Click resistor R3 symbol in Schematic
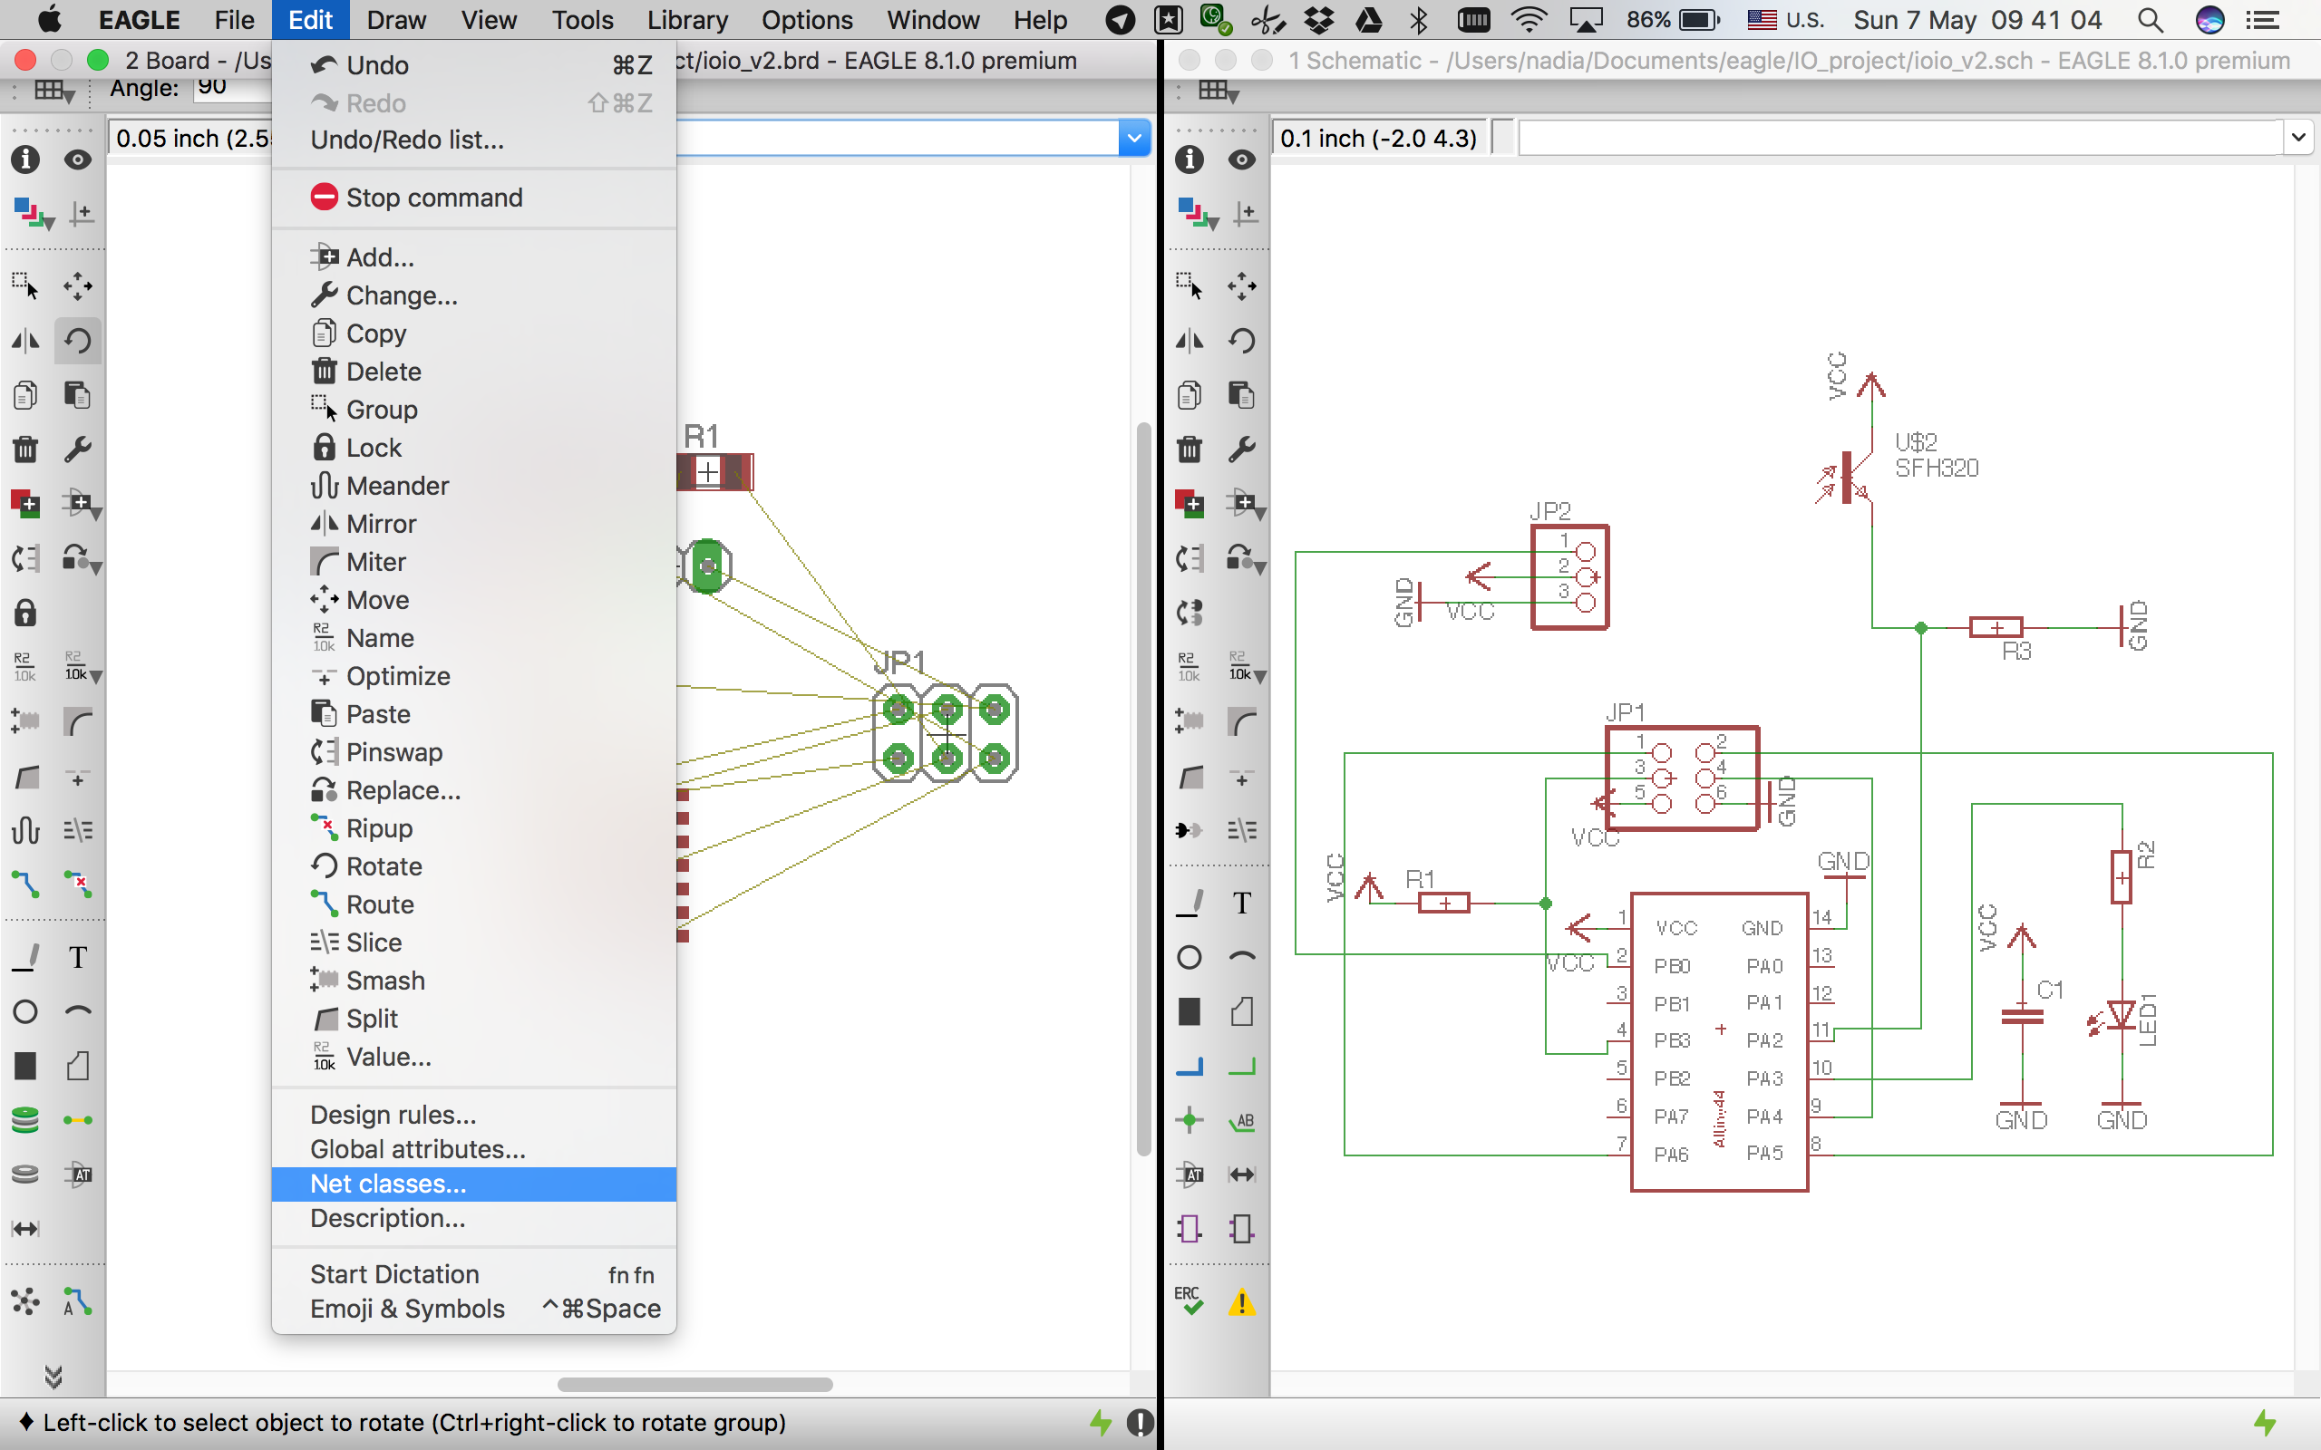The width and height of the screenshot is (2321, 1450). tap(1996, 627)
